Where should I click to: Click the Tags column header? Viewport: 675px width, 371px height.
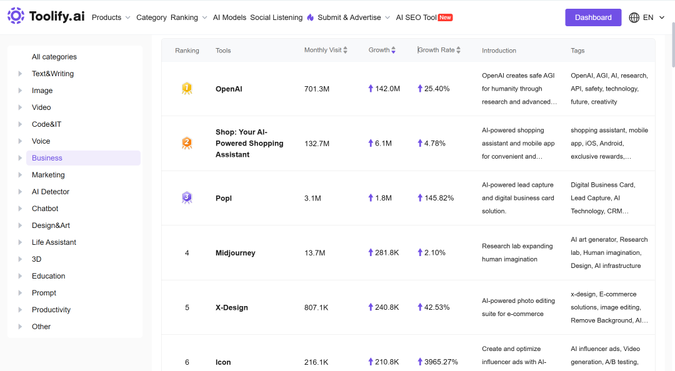click(x=577, y=51)
